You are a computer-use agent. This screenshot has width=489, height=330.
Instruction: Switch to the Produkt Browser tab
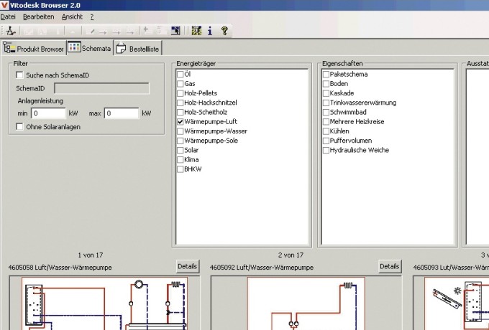tap(34, 49)
